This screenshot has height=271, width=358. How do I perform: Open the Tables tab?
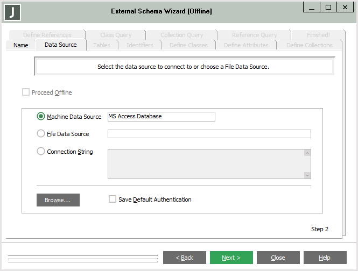pyautogui.click(x=102, y=45)
